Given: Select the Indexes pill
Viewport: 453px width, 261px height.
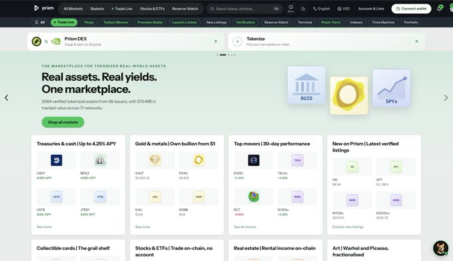Looking at the screenshot, I should [356, 22].
